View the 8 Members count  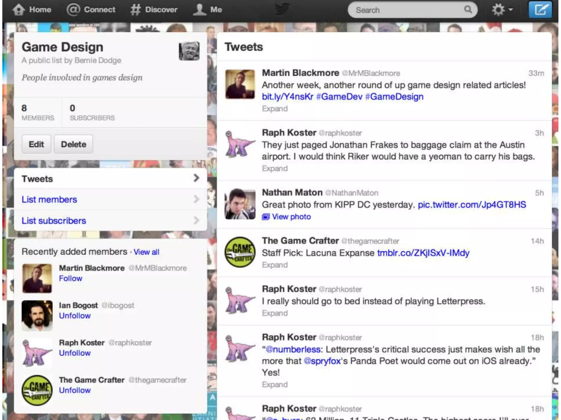[x=38, y=112]
